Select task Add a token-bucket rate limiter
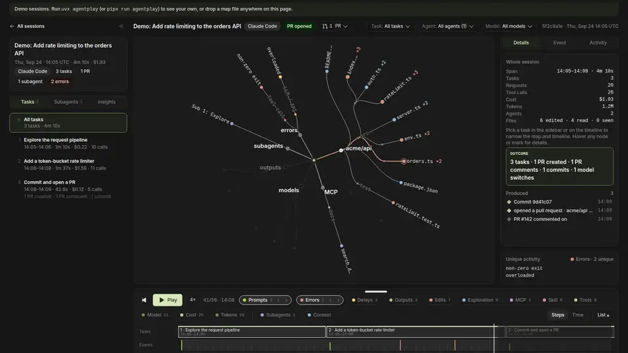628x353 pixels. click(x=68, y=165)
